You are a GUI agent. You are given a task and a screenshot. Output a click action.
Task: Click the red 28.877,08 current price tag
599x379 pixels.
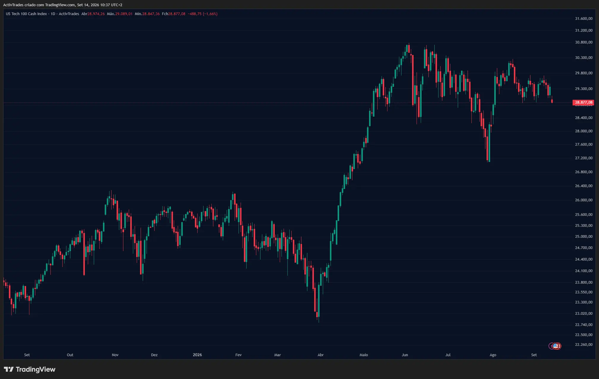click(x=583, y=102)
